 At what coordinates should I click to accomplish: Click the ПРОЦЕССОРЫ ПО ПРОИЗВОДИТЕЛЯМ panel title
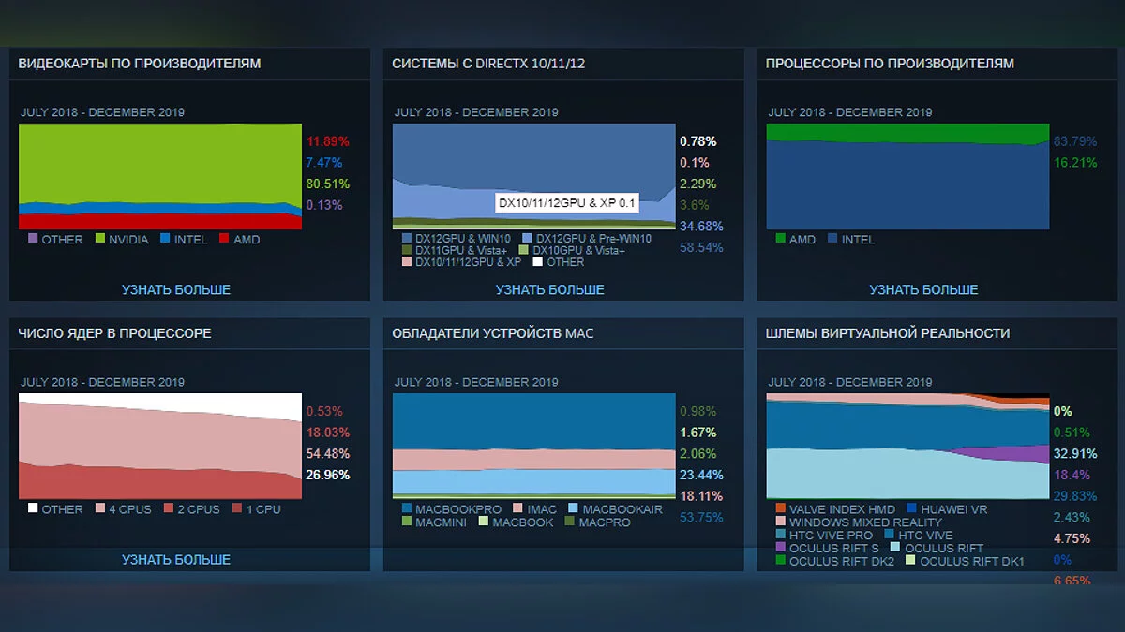coord(890,64)
